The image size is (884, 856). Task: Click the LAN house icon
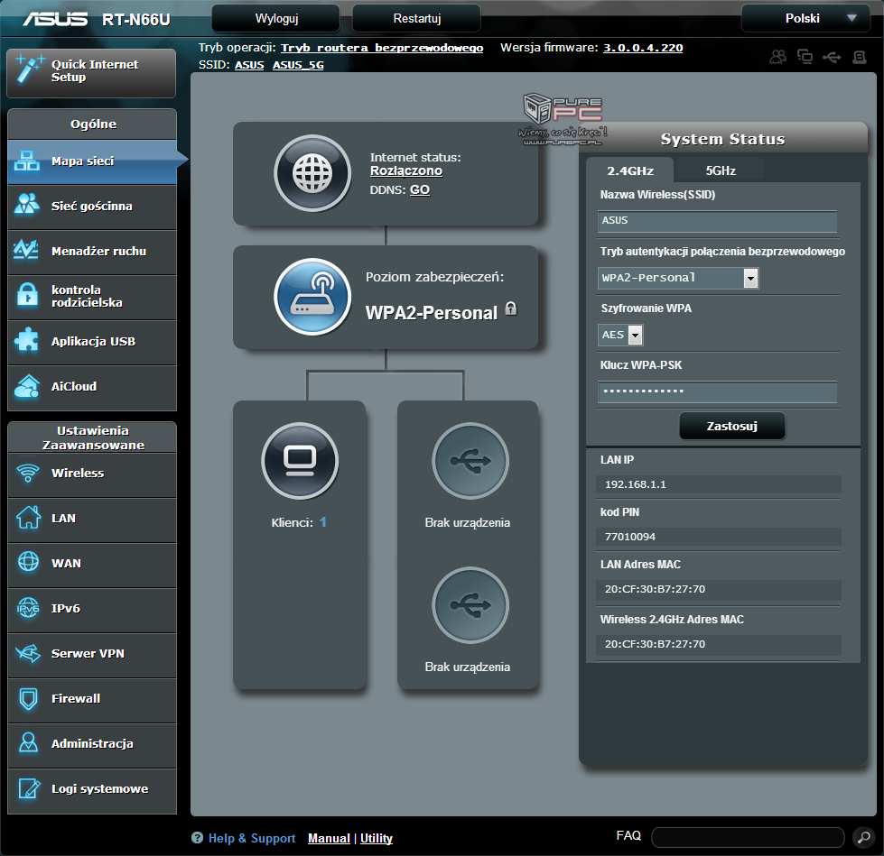coord(28,517)
